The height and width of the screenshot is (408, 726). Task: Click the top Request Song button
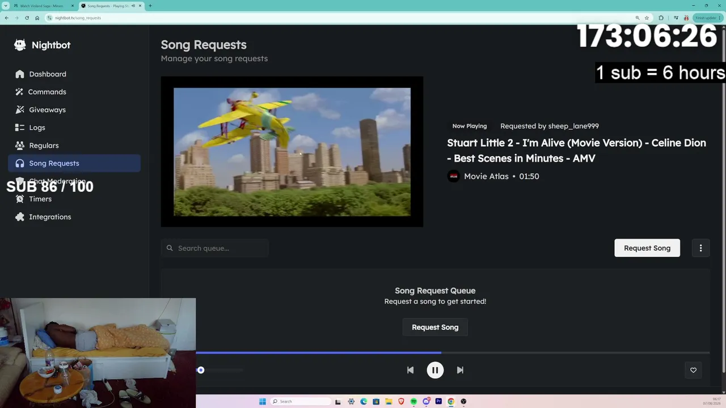point(647,248)
